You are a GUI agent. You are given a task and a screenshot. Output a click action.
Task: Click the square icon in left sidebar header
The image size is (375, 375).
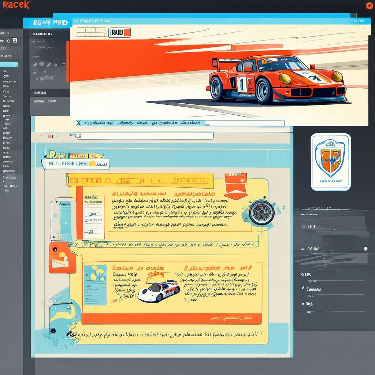tap(15, 40)
